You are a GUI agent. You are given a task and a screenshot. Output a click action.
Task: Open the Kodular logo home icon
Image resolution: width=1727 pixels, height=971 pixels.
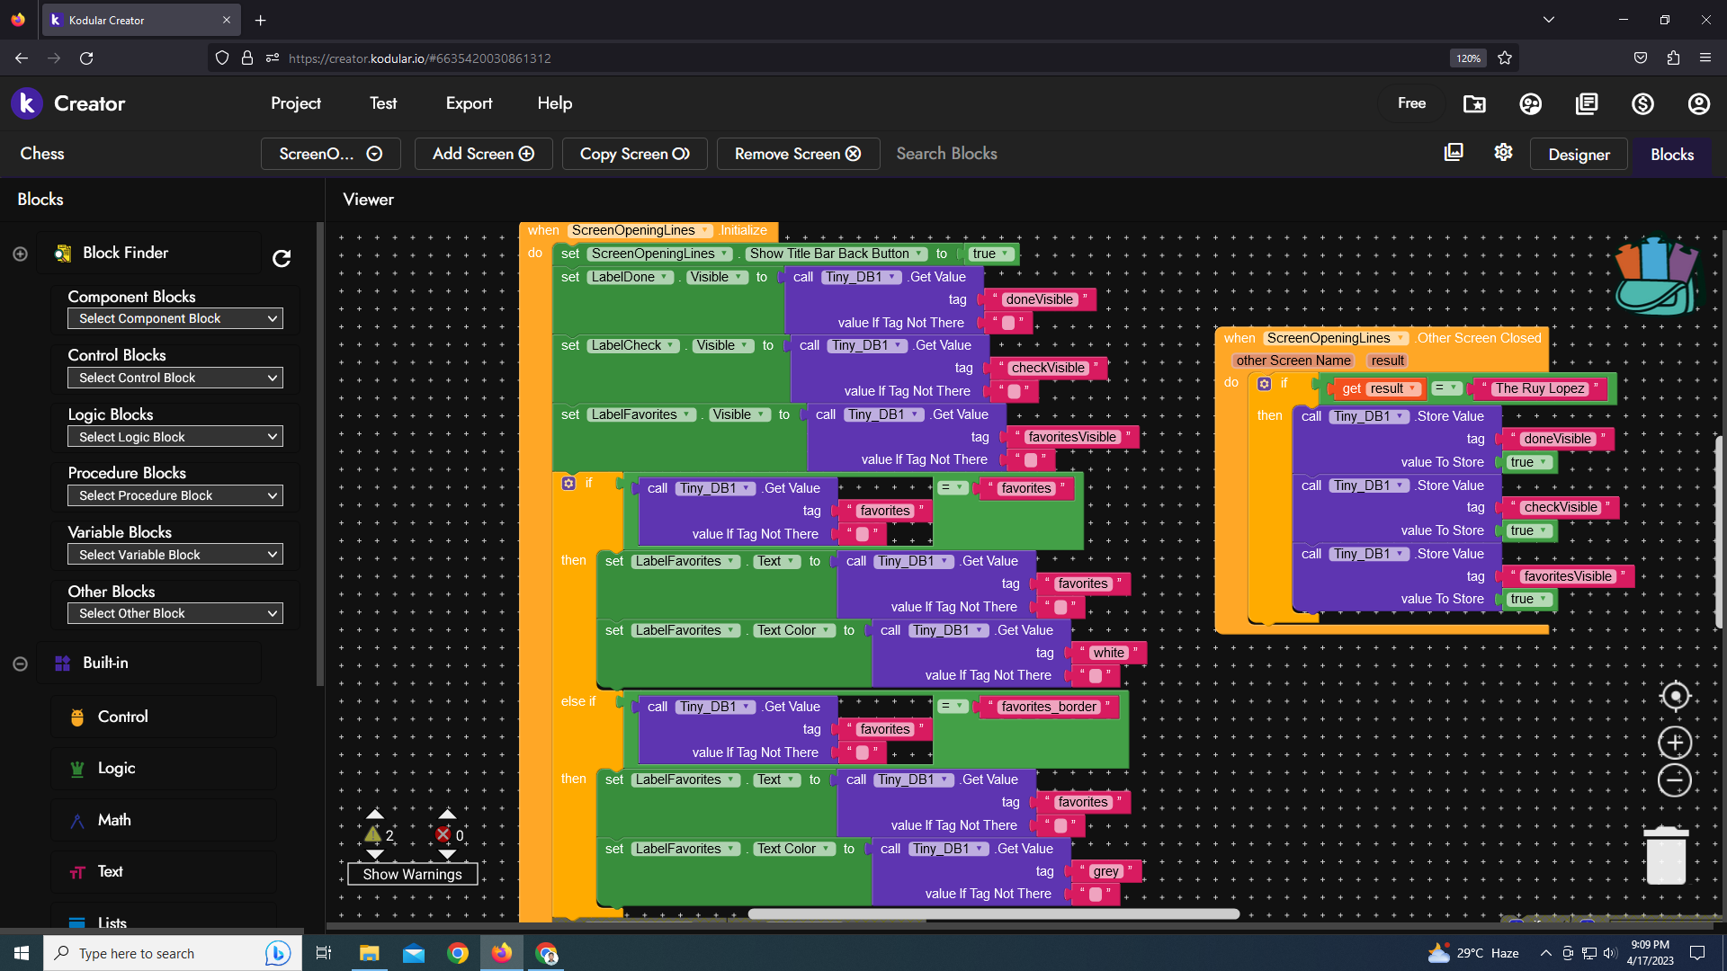click(x=27, y=103)
